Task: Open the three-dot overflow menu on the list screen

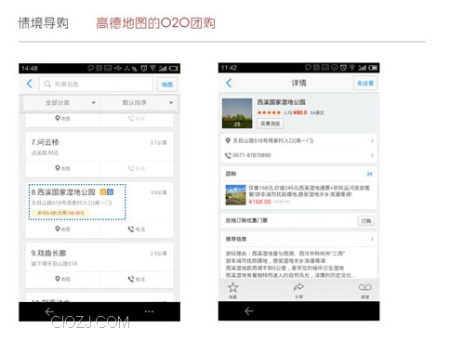Action: (x=149, y=311)
